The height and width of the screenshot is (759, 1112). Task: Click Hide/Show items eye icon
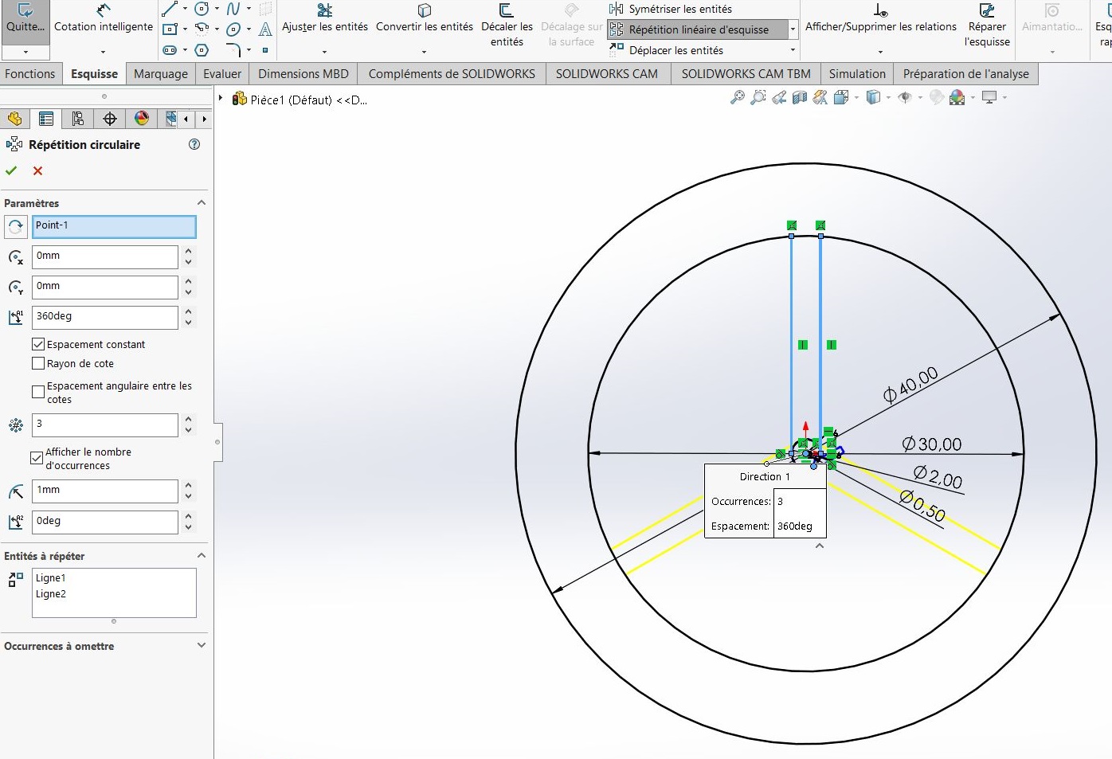905,97
